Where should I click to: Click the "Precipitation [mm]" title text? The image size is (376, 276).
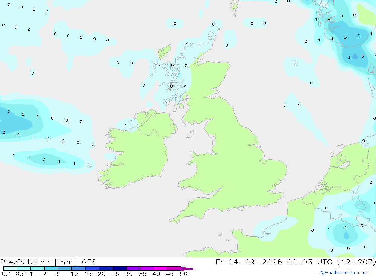coord(39,262)
